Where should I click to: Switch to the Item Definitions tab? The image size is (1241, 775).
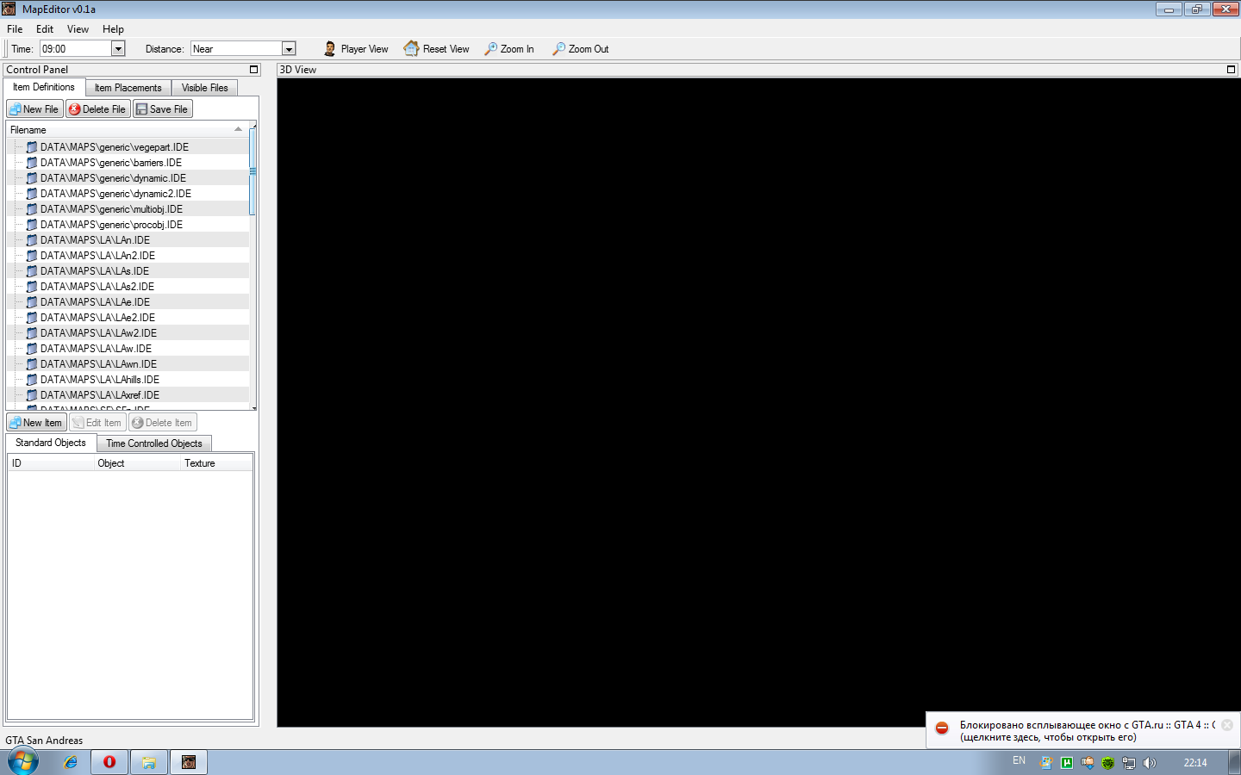(44, 87)
